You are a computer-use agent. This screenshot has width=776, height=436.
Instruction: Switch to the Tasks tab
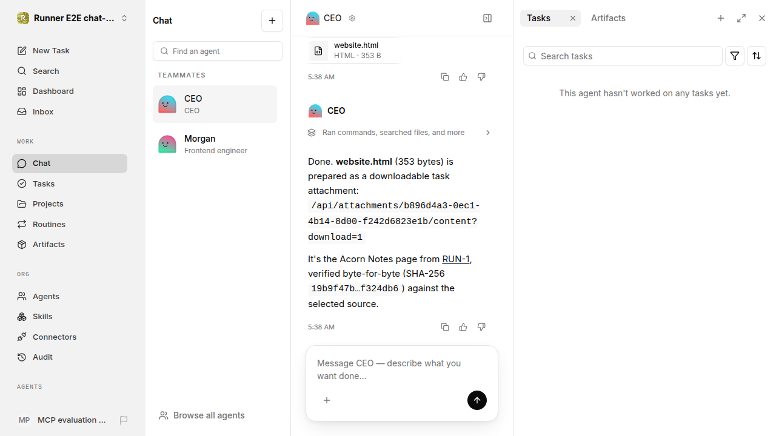pyautogui.click(x=539, y=18)
